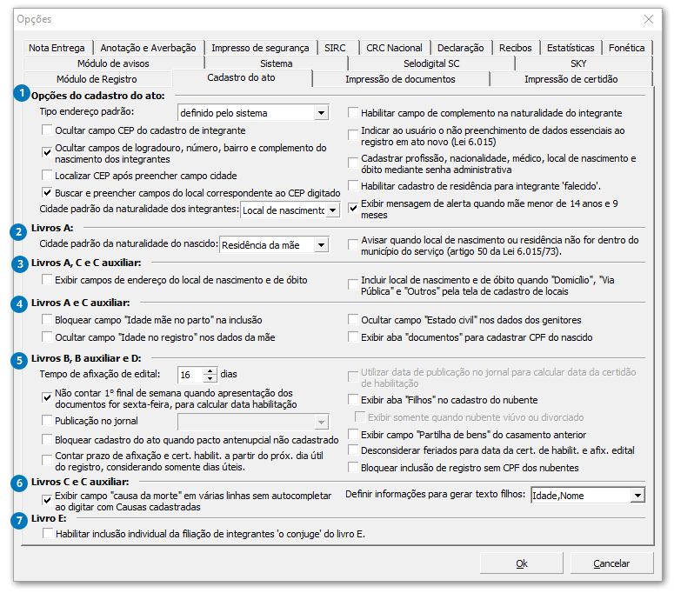Enable Localizar CEP após preencher campo cidade

tap(47, 176)
